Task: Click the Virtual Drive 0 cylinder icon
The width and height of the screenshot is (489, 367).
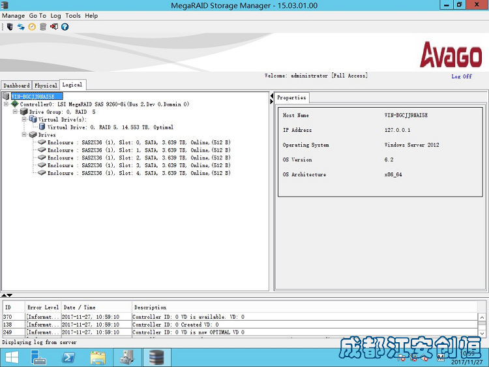Action: (x=42, y=127)
